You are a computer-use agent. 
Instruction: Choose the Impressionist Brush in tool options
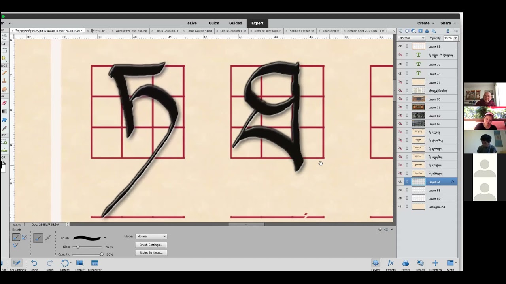point(24,237)
